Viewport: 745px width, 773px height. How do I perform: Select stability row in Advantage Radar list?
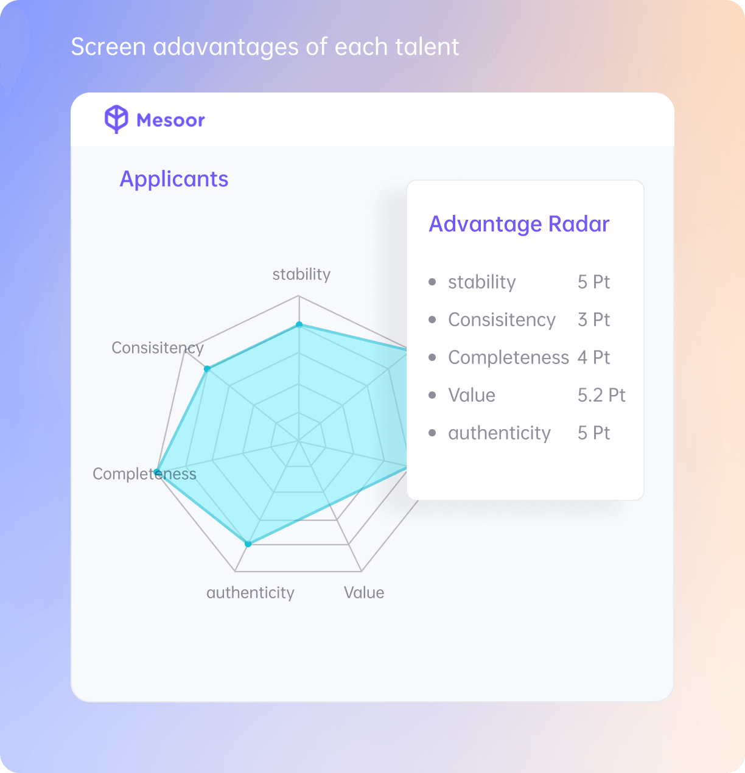(519, 282)
